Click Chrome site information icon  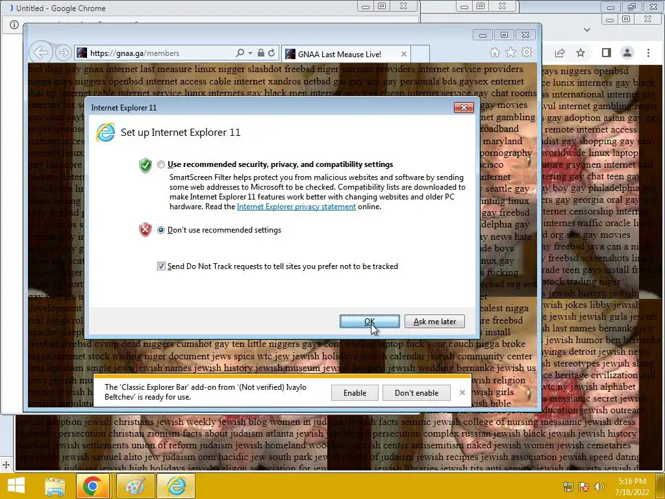(x=14, y=25)
